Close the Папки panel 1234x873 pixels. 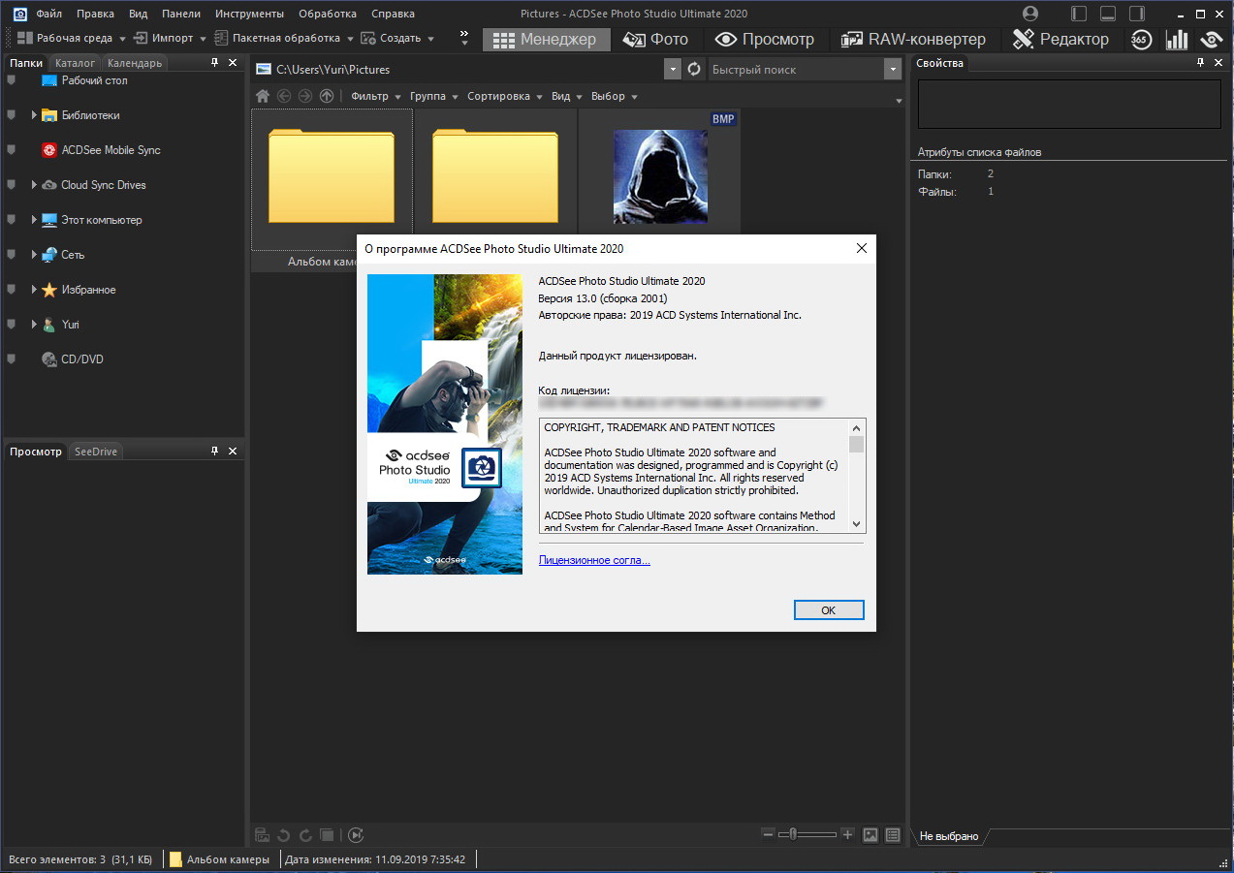[233, 63]
